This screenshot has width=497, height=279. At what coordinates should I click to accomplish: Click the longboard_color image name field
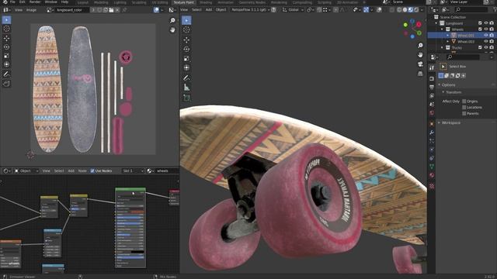point(71,10)
